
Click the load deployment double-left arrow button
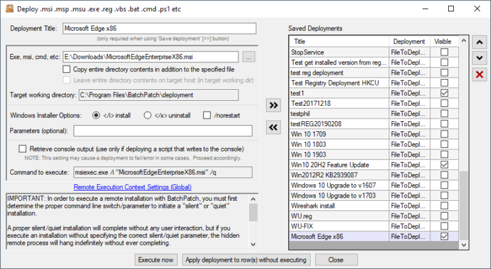(x=273, y=127)
